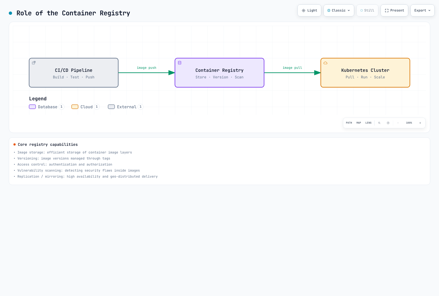The image size is (439, 296).
Task: Click the 'Access control' bullet line
Action: pyautogui.click(x=65, y=164)
